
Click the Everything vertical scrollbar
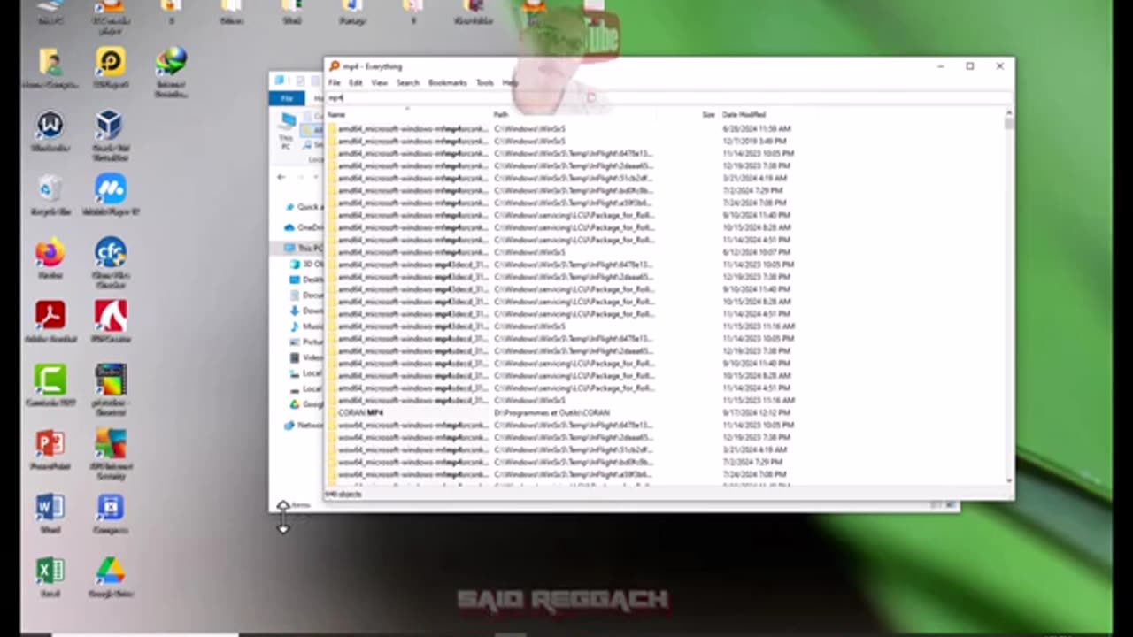(x=1009, y=296)
